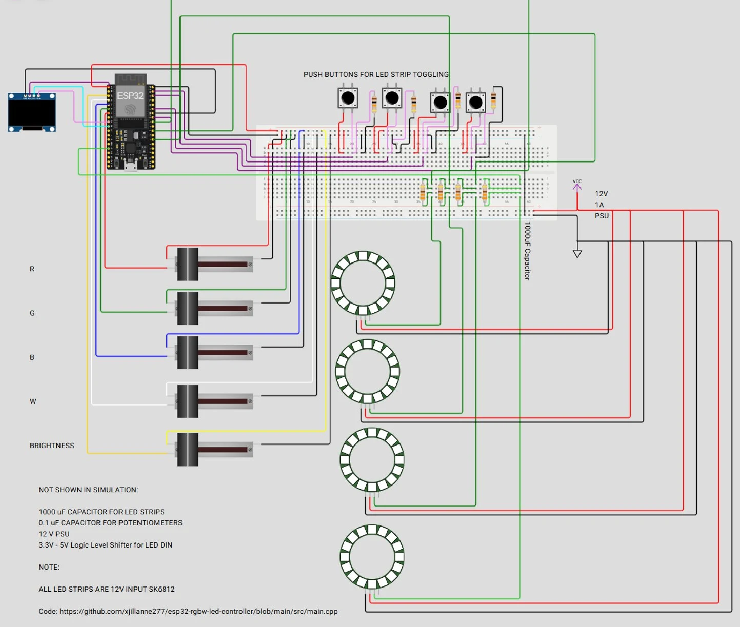Select the ALL LED STRIPS ARE 12V INPUT SK6812 text
The image size is (740, 627).
[107, 589]
